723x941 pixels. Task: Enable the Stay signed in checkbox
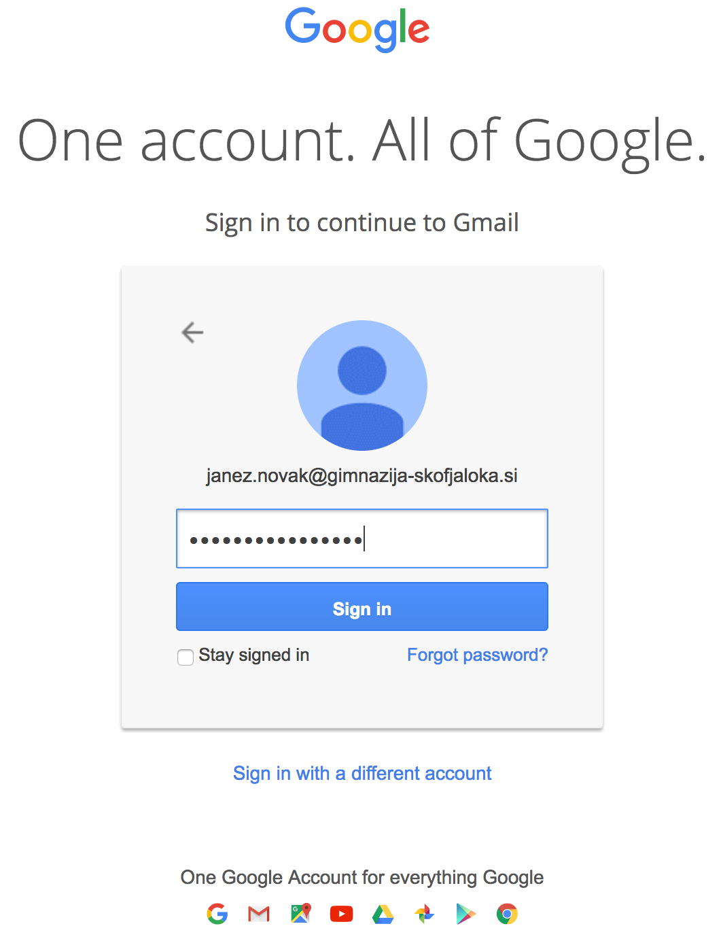[x=185, y=657]
